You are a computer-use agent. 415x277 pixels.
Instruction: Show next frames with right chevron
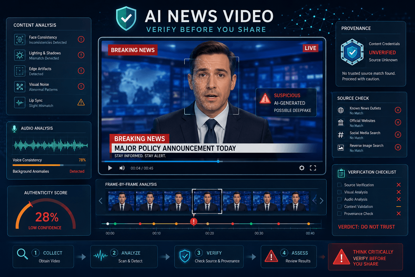[x=322, y=201]
